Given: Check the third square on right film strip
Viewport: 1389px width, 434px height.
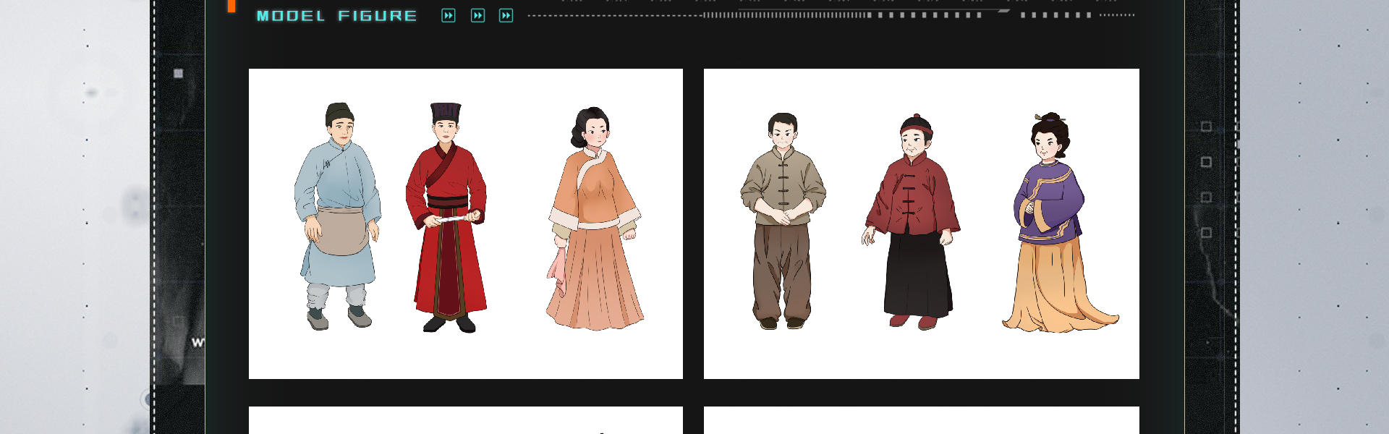Looking at the screenshot, I should (1206, 197).
